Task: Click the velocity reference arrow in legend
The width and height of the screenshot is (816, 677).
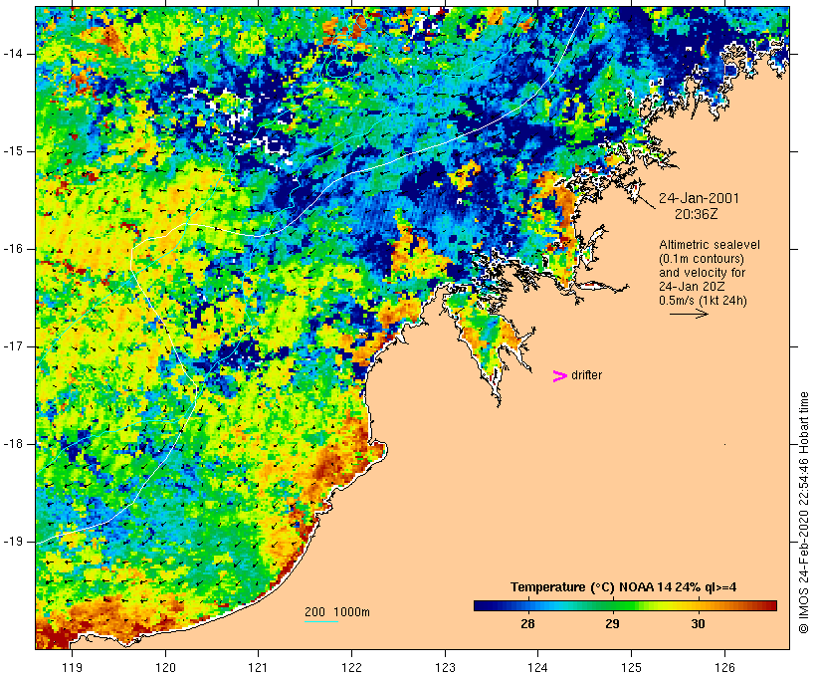Action: (x=689, y=314)
